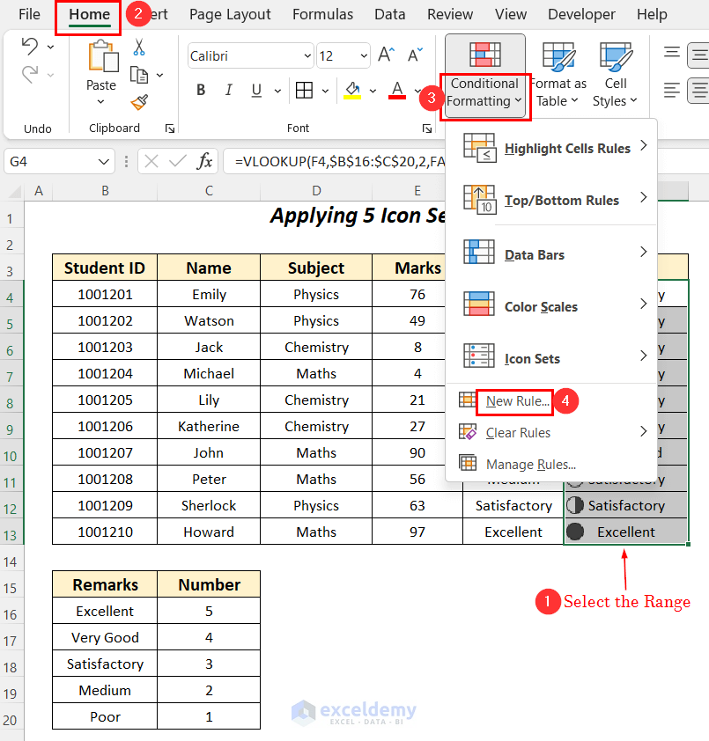The image size is (709, 741).
Task: Toggle Bold formatting
Action: point(201,90)
